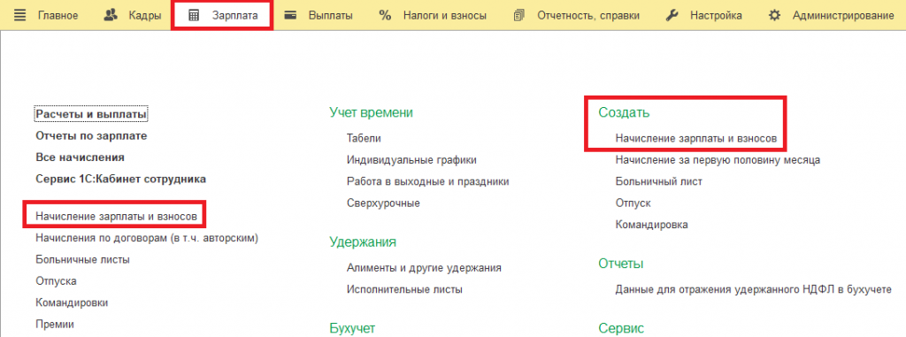
Task: Open Расчеты и выплаты
Action: pyautogui.click(x=91, y=114)
